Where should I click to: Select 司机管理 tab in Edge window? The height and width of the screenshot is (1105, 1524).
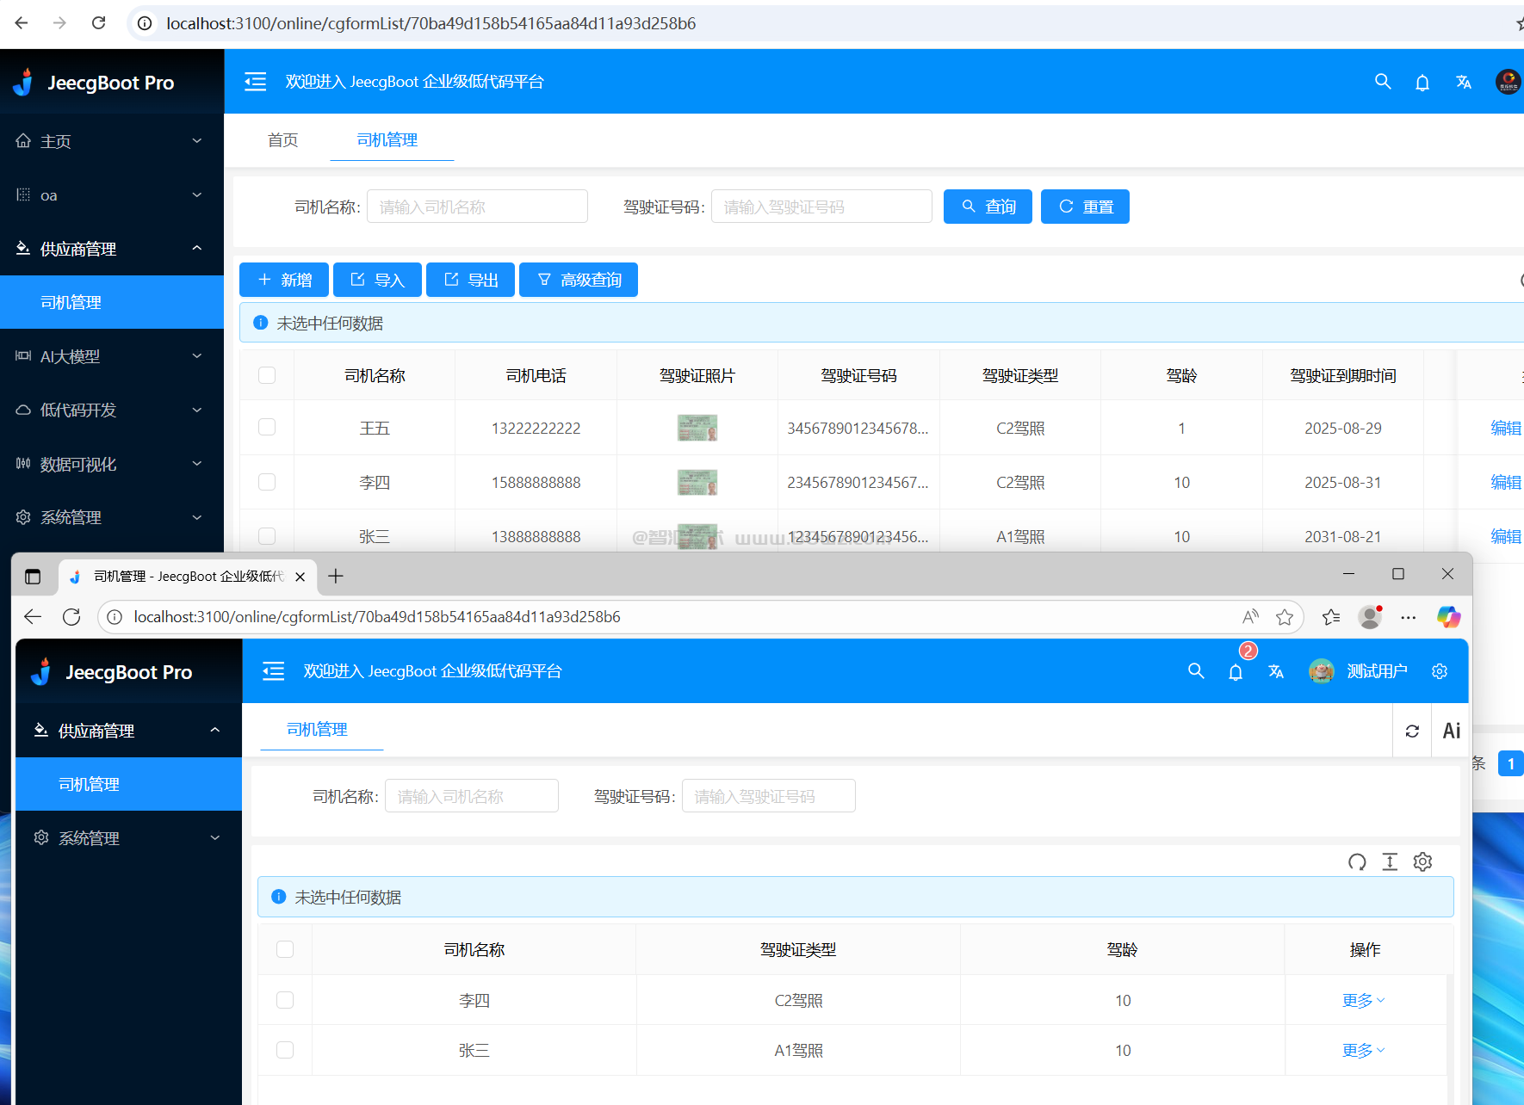pyautogui.click(x=317, y=730)
